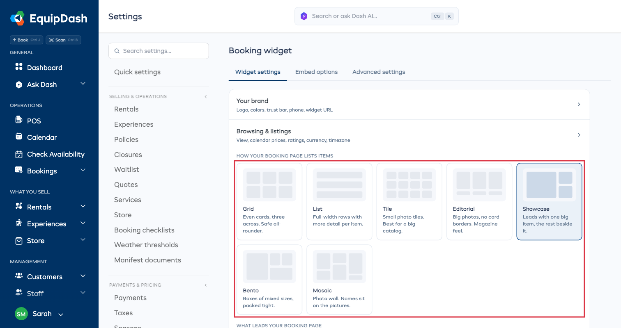Open the Widget settings tab
Image resolution: width=621 pixels, height=328 pixels.
(258, 72)
